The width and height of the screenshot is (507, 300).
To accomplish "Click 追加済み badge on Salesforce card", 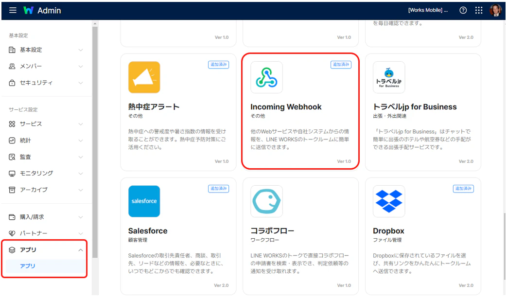I will (219, 189).
